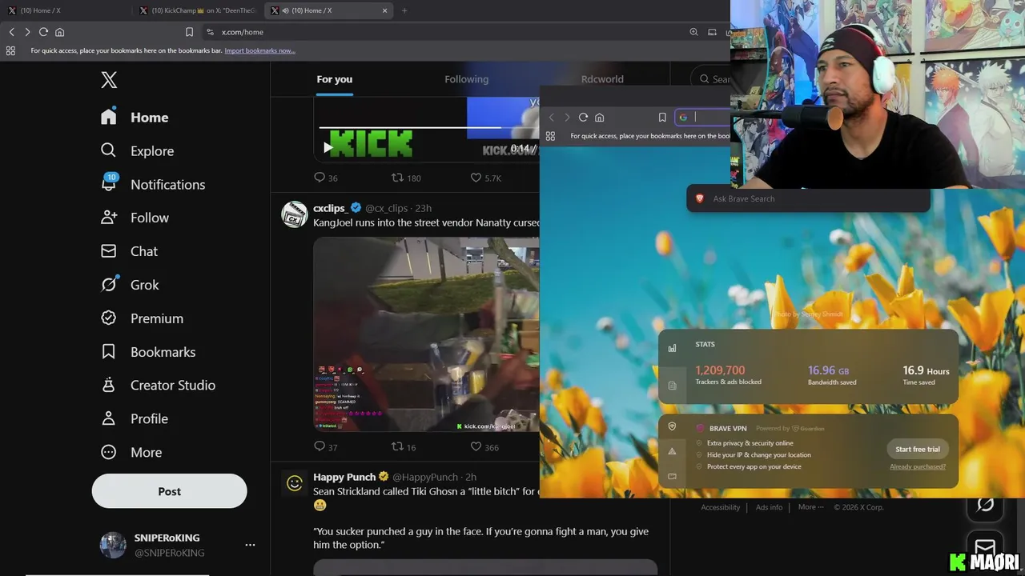
Task: Open Explore search page
Action: (137, 151)
